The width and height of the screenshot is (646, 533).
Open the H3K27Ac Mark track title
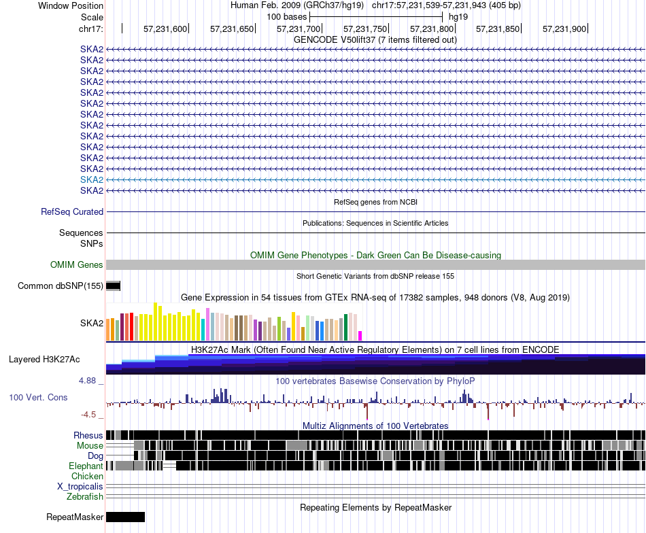pos(375,349)
